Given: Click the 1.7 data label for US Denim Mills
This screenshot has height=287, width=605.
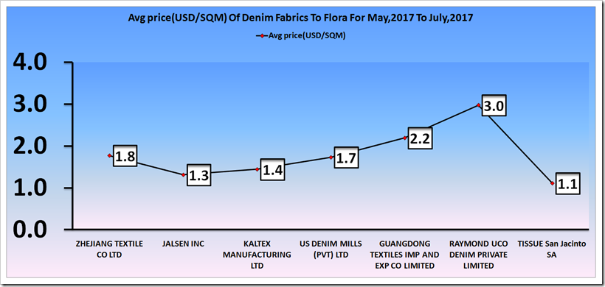Looking at the screenshot, I should pos(346,157).
